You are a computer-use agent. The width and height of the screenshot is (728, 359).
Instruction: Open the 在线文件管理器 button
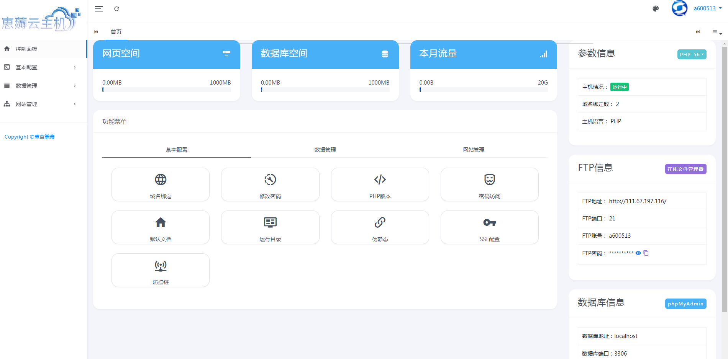point(685,169)
